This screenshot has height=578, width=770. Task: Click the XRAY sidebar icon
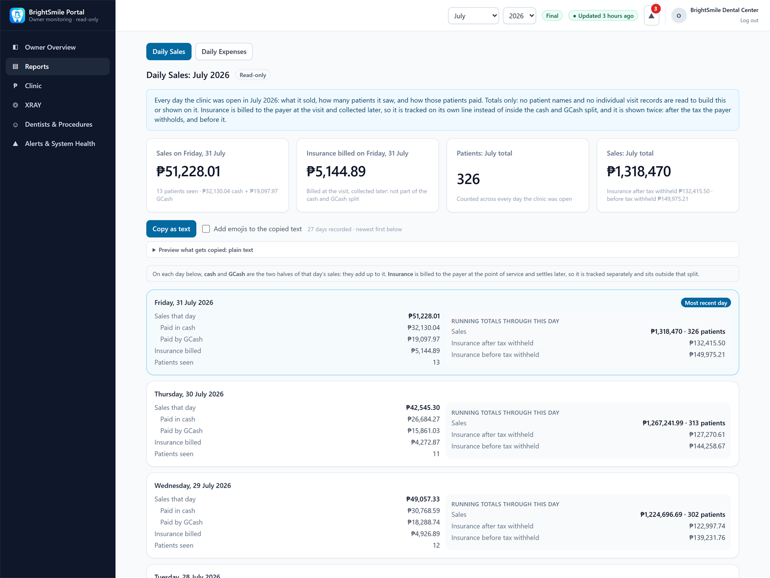click(15, 105)
